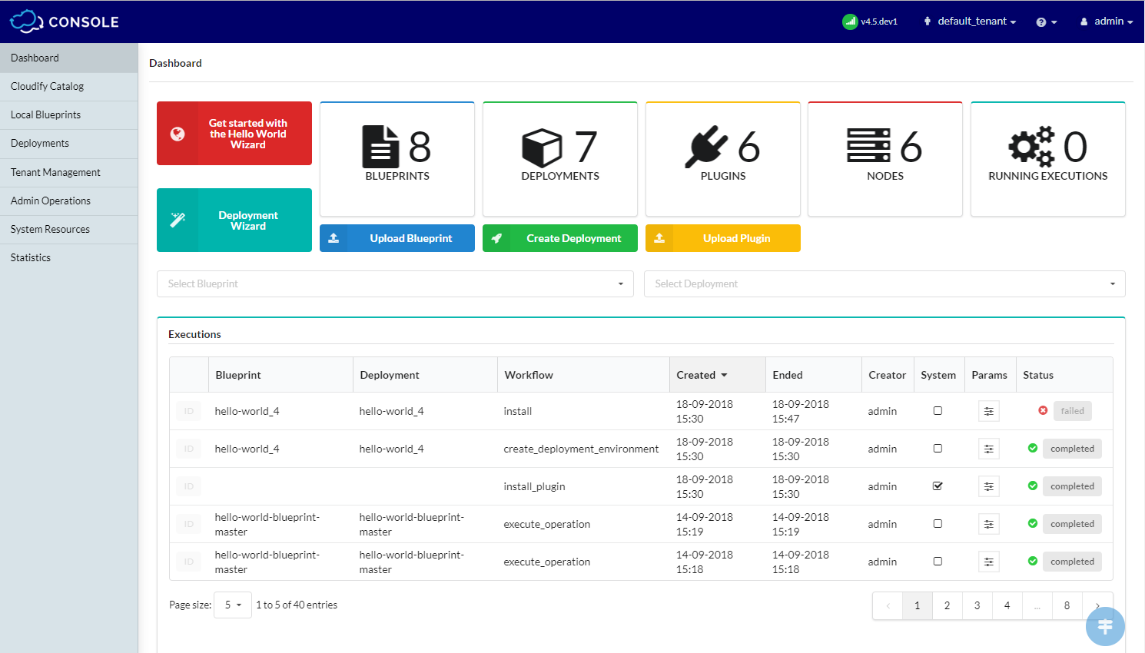The image size is (1145, 653).
Task: Show params for install_plugin execution
Action: click(989, 486)
